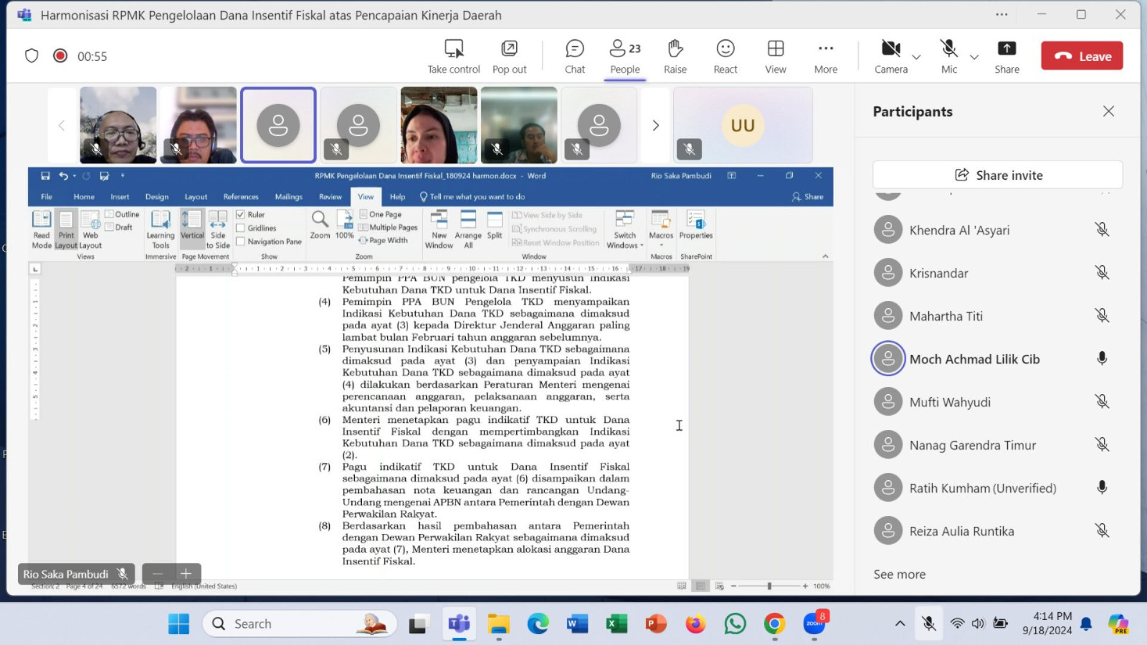Enable the Navigation Pane checkbox
Viewport: 1147px width, 645px height.
[x=240, y=241]
